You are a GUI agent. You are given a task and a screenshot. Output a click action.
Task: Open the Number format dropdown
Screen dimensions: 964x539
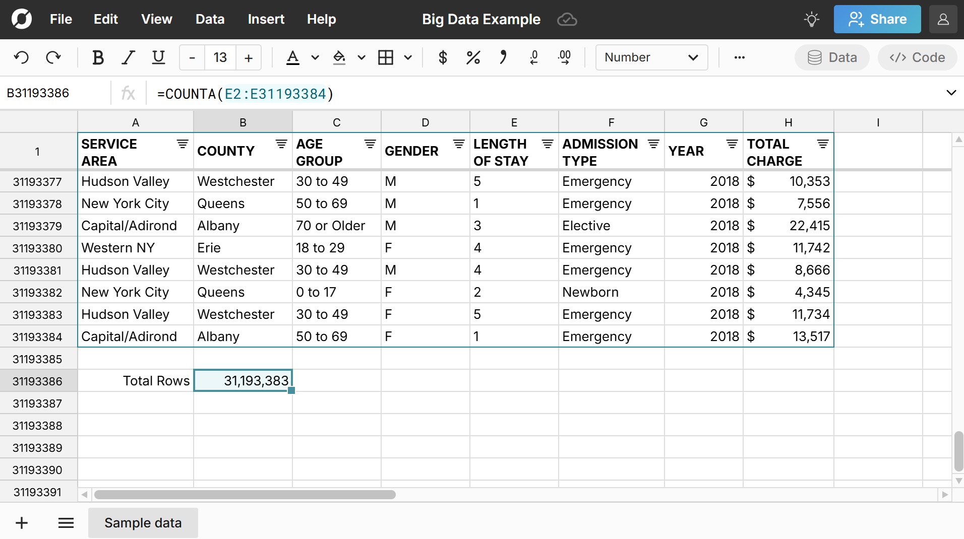tap(651, 57)
